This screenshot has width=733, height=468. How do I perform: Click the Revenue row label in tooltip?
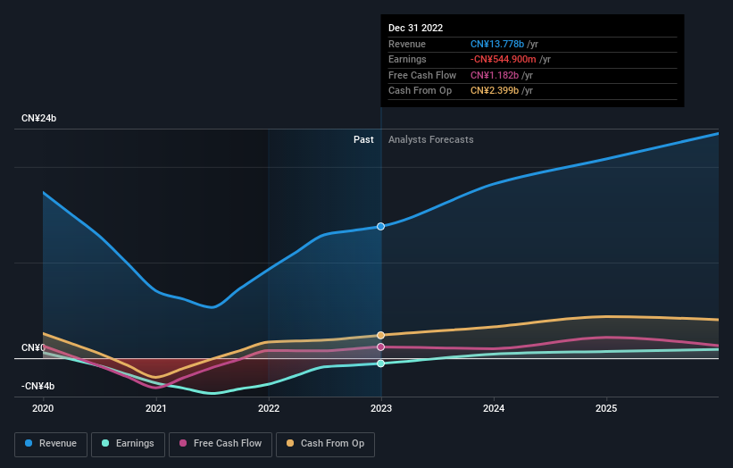407,44
